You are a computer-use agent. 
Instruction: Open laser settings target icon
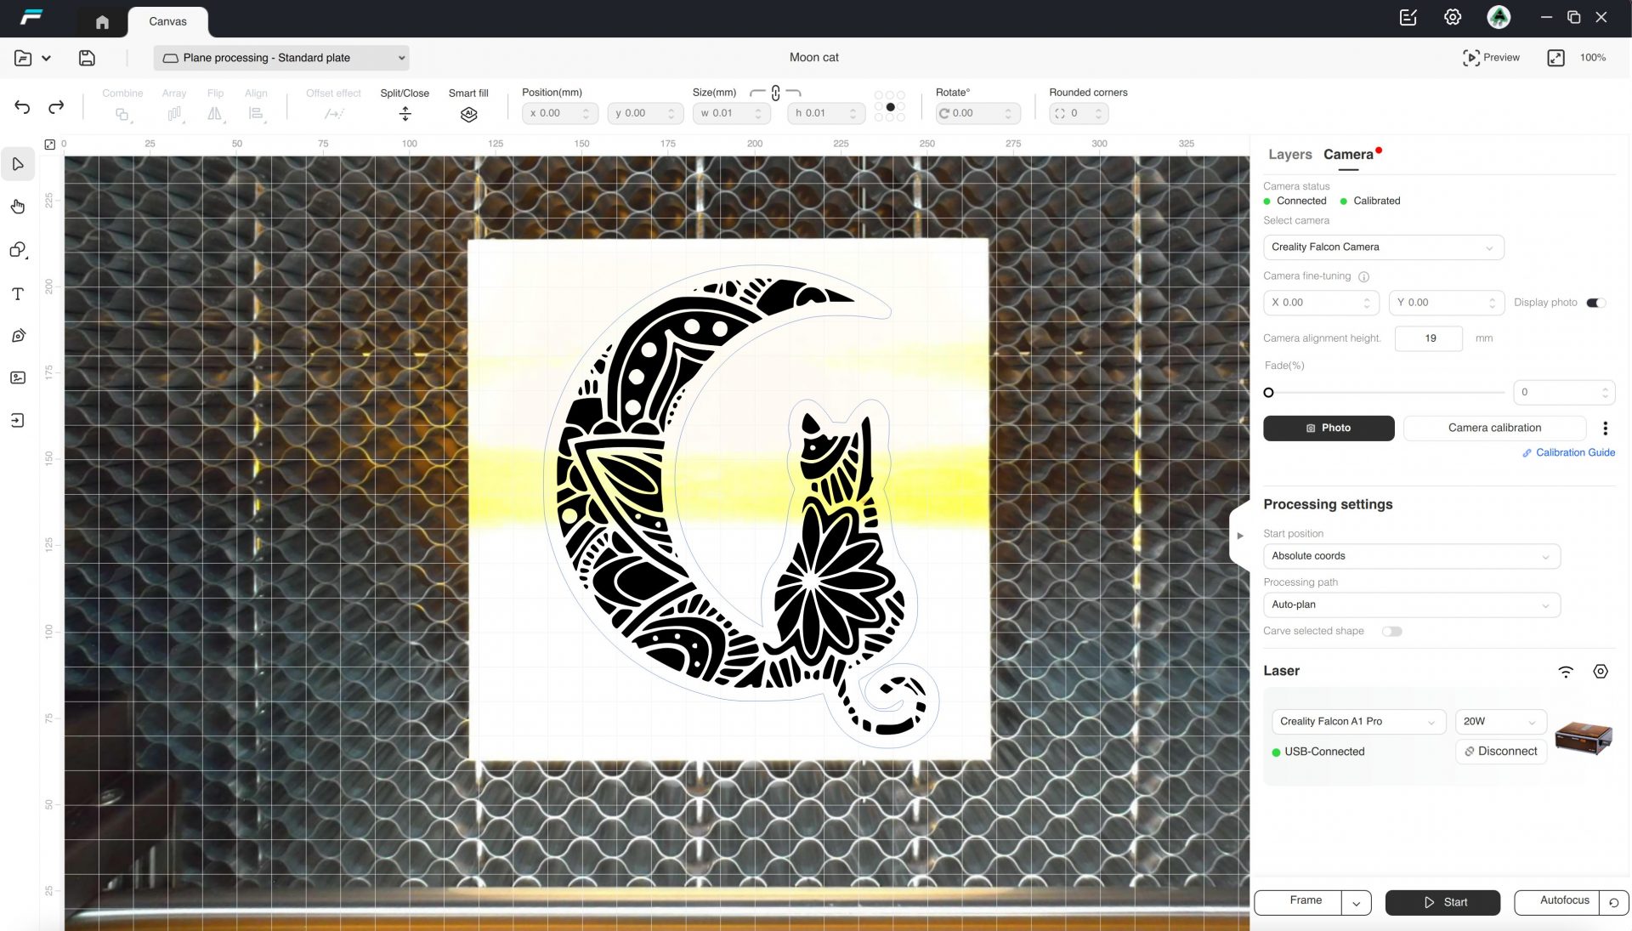(x=1600, y=671)
